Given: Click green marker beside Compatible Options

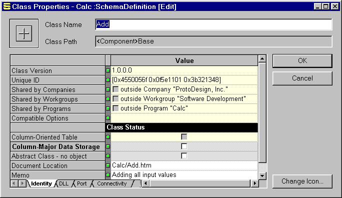Looking at the screenshot, I should (108, 118).
